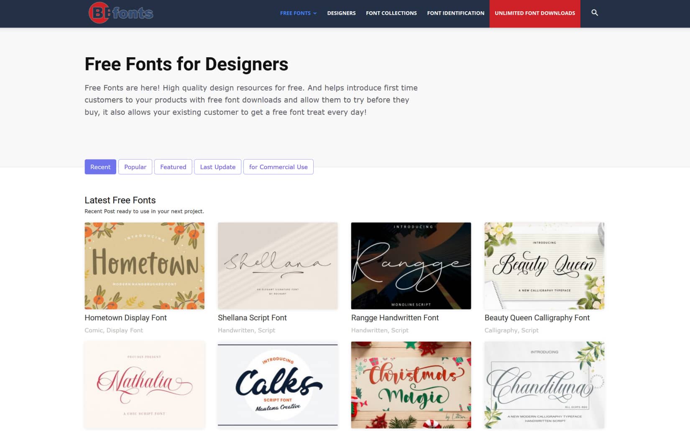Navigate to FONT COLLECTIONS

pos(391,13)
